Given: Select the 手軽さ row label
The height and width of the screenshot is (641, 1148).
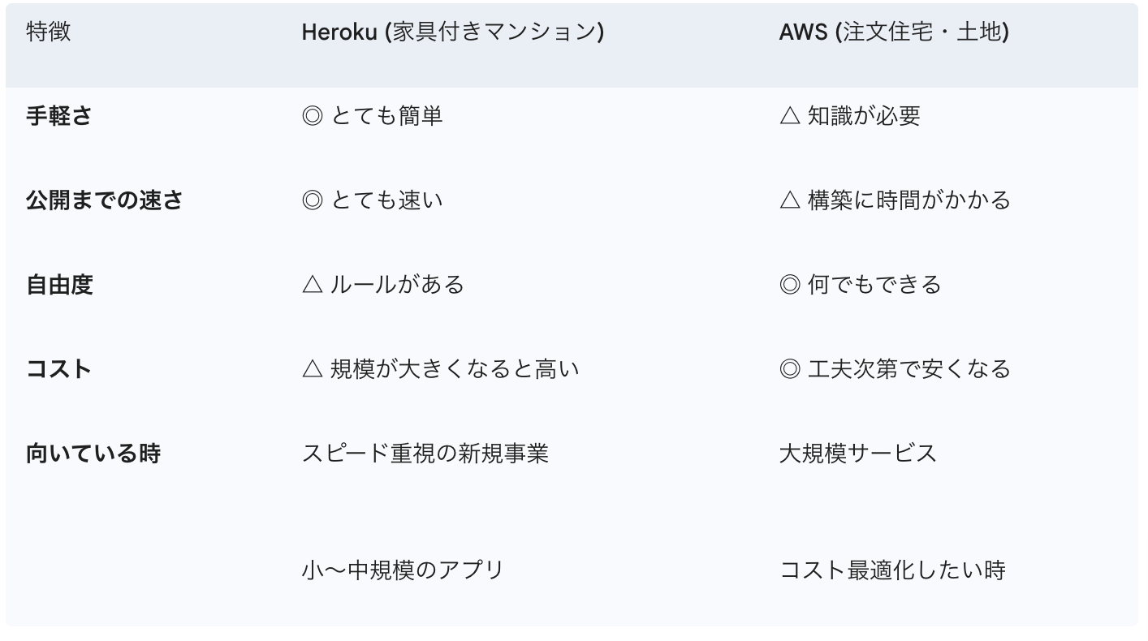Looking at the screenshot, I should (x=59, y=116).
